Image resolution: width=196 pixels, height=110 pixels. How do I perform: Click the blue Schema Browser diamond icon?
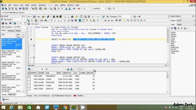(20, 9)
